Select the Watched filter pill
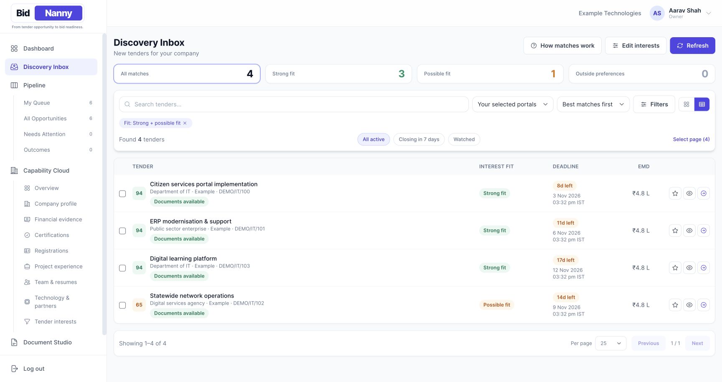Image resolution: width=722 pixels, height=382 pixels. tap(464, 139)
